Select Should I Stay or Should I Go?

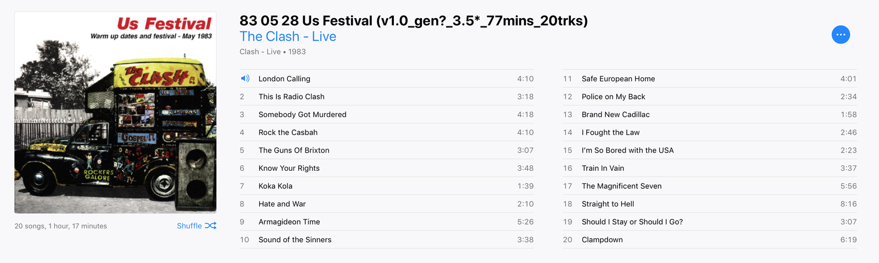tap(632, 222)
